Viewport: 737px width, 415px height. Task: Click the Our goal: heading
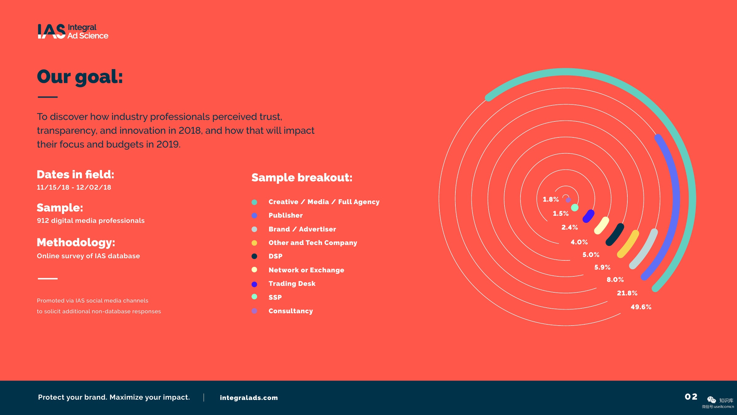point(80,77)
